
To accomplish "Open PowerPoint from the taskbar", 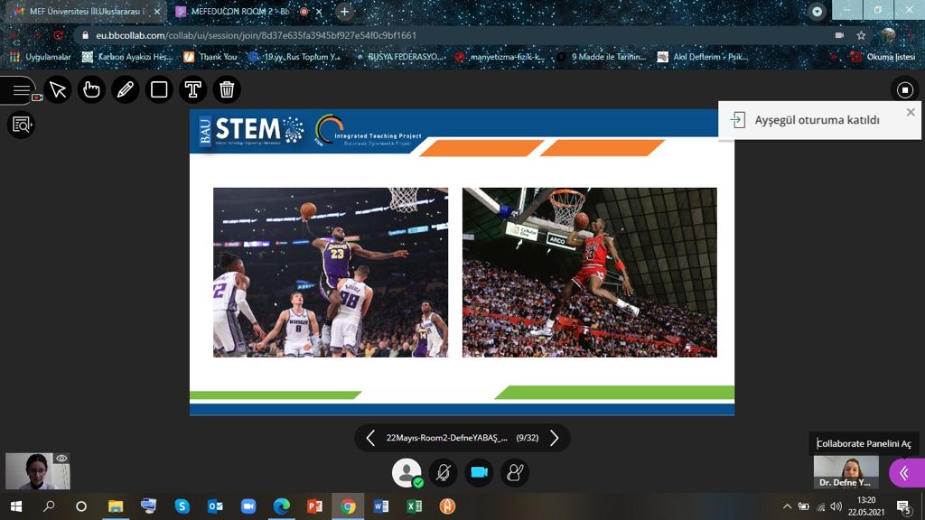I will click(x=314, y=506).
